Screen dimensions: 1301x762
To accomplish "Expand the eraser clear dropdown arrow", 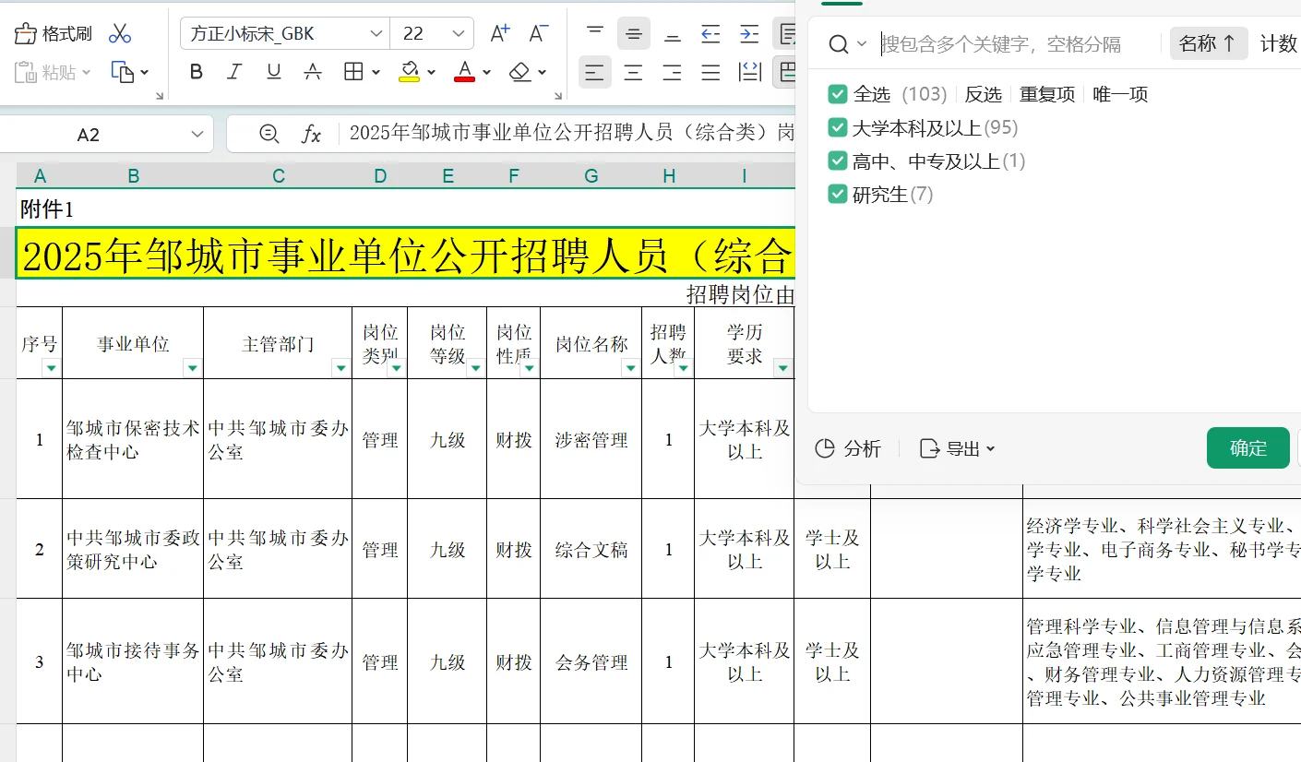I will point(543,72).
